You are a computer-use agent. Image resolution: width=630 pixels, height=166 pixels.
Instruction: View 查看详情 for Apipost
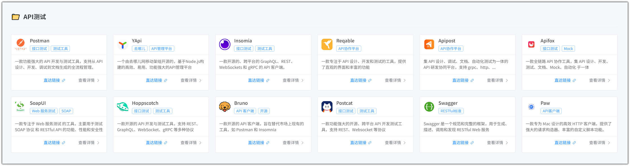click(x=497, y=80)
